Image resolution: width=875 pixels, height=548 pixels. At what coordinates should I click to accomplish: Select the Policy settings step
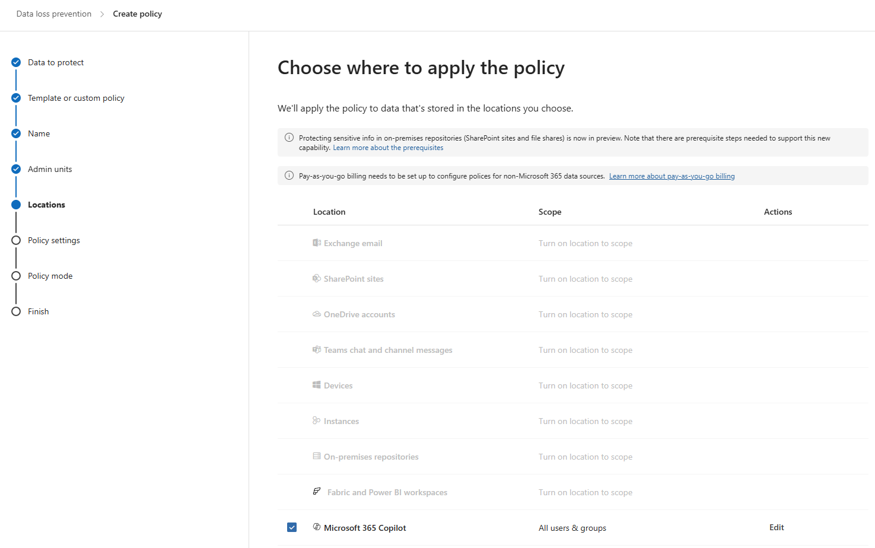(54, 240)
